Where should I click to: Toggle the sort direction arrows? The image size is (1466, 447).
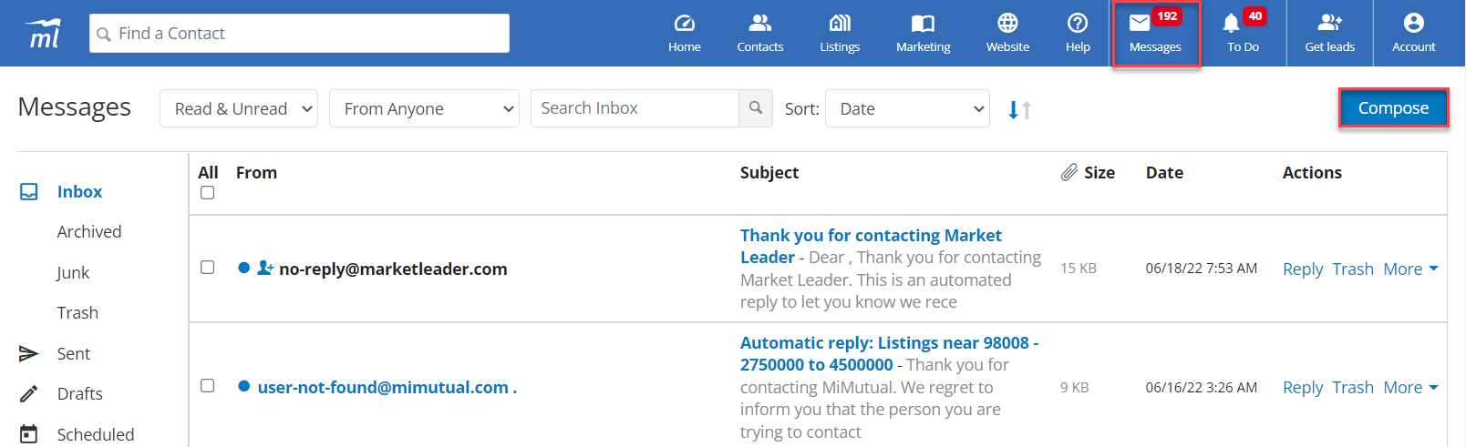[x=1020, y=110]
